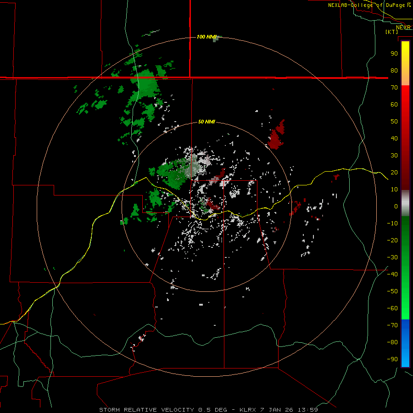Click the positive 60 knot legend value
Image resolution: width=413 pixels, height=413 pixels.
pyautogui.click(x=394, y=104)
